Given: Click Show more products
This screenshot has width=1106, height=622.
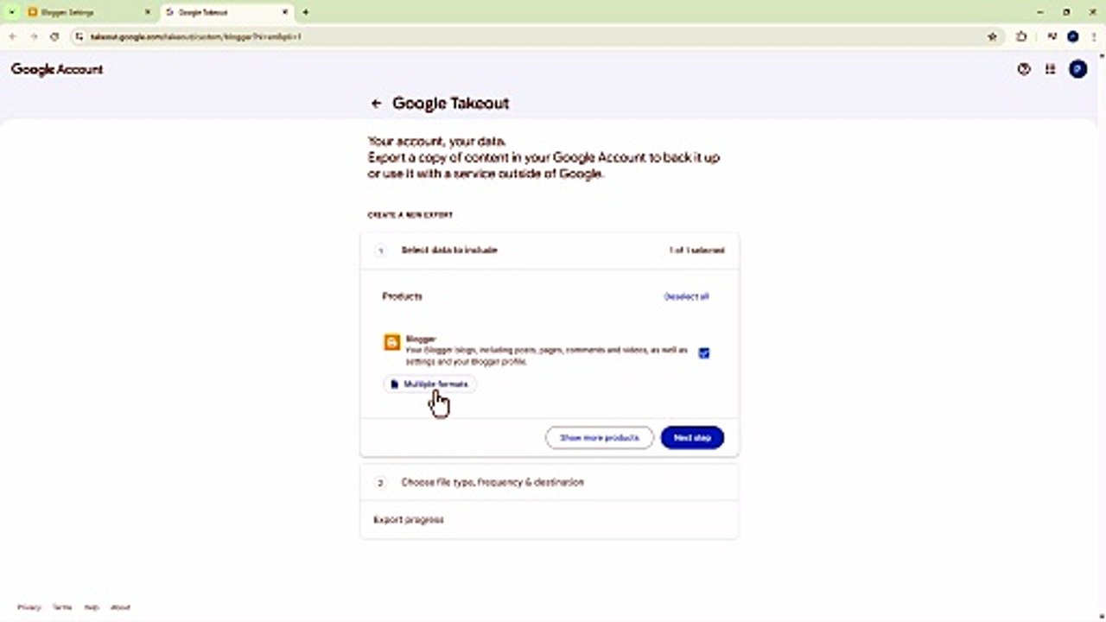Looking at the screenshot, I should click(600, 438).
